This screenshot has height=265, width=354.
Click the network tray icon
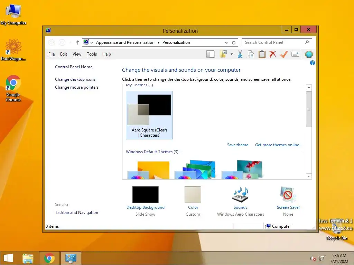[321, 258]
